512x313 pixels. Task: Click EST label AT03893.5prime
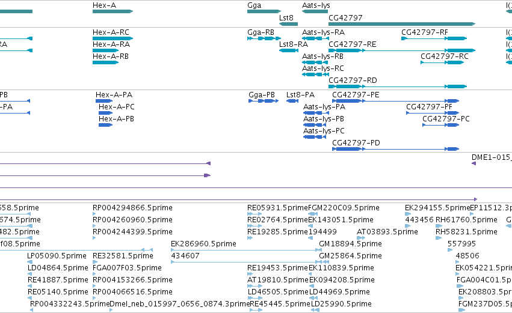(387, 232)
